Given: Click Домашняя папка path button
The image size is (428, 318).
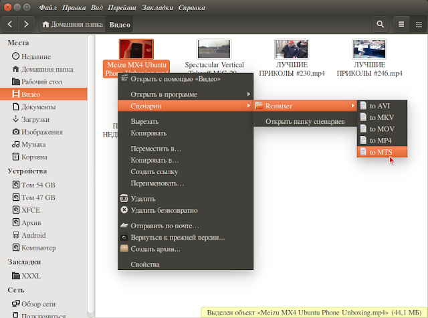Looking at the screenshot, I should tap(73, 24).
